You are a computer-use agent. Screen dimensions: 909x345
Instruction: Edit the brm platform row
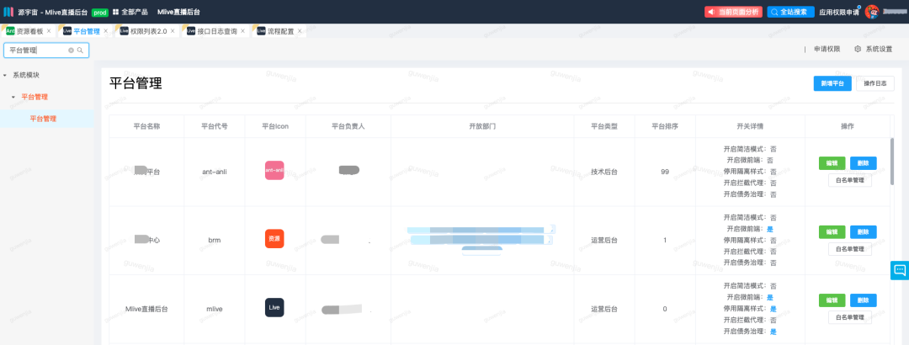[x=832, y=232]
